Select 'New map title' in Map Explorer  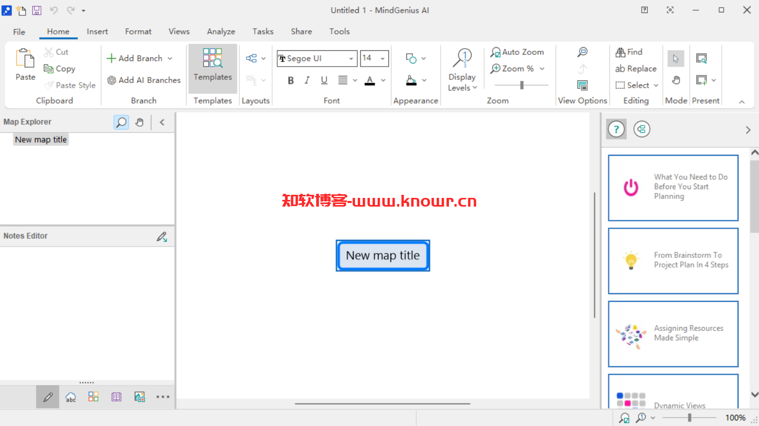pyautogui.click(x=41, y=139)
